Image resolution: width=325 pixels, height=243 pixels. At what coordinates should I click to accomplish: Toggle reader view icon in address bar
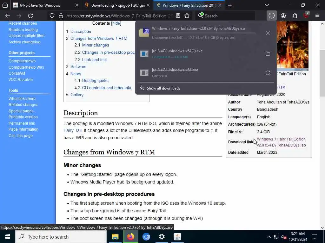178,16
